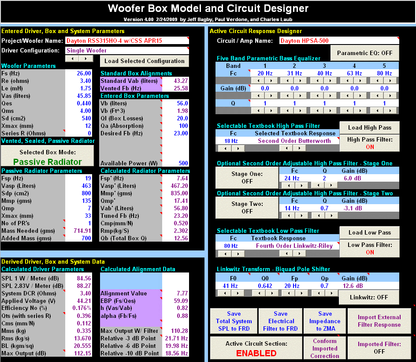Screen dimensions: 416x362
Task: Select next High Pass textbook response
Action: 299,148
